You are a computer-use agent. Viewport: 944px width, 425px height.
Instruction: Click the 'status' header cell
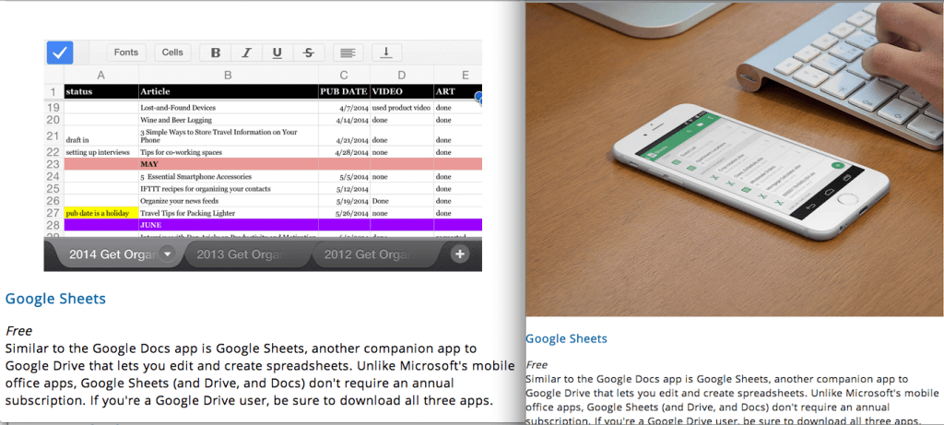pyautogui.click(x=101, y=91)
